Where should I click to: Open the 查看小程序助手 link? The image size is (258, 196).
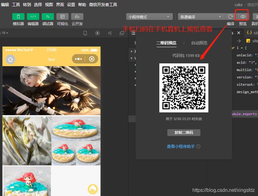[x=180, y=146]
